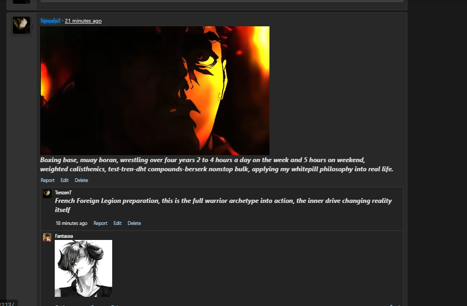View Fantasea's horned character image

pyautogui.click(x=83, y=268)
